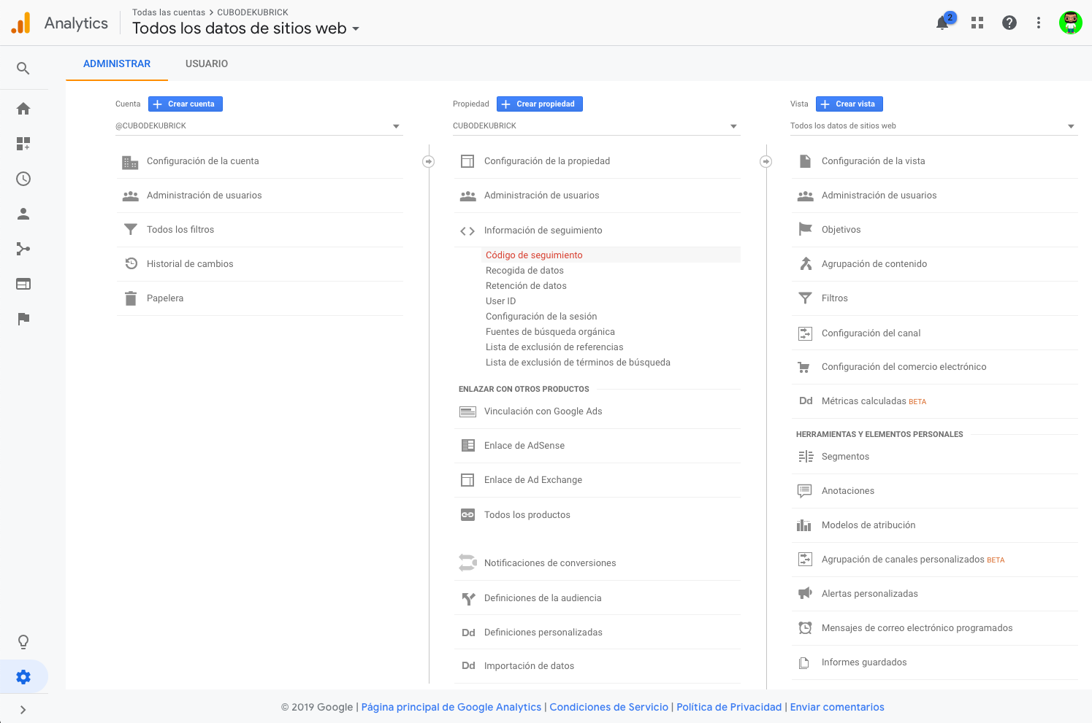1092x723 pixels.
Task: Click the Objetivos flag icon
Action: click(805, 229)
